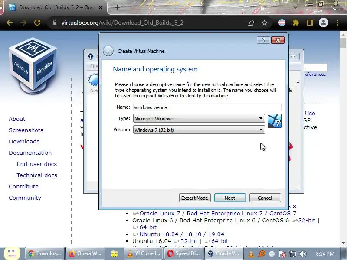Click the round extension icon beside the star
This screenshot has height=260, width=347.
click(x=282, y=23)
